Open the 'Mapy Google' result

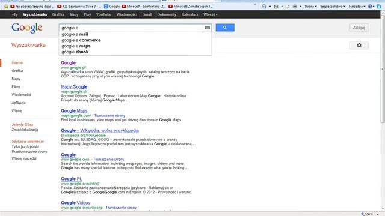(x=74, y=86)
